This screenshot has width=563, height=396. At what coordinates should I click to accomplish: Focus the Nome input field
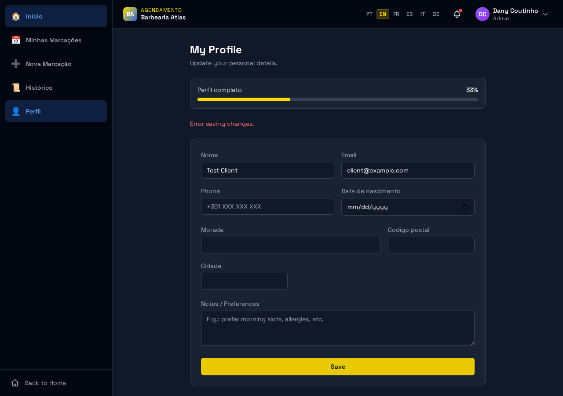(267, 170)
